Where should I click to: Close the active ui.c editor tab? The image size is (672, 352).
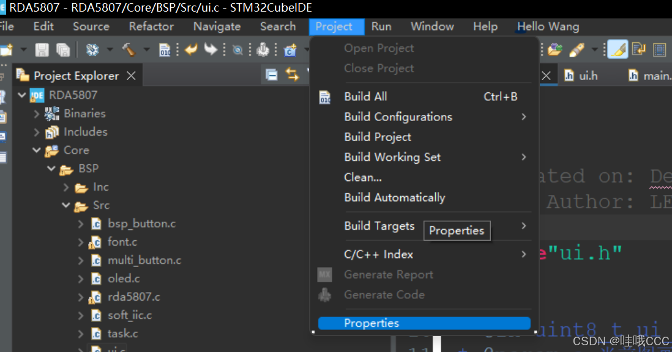(546, 76)
